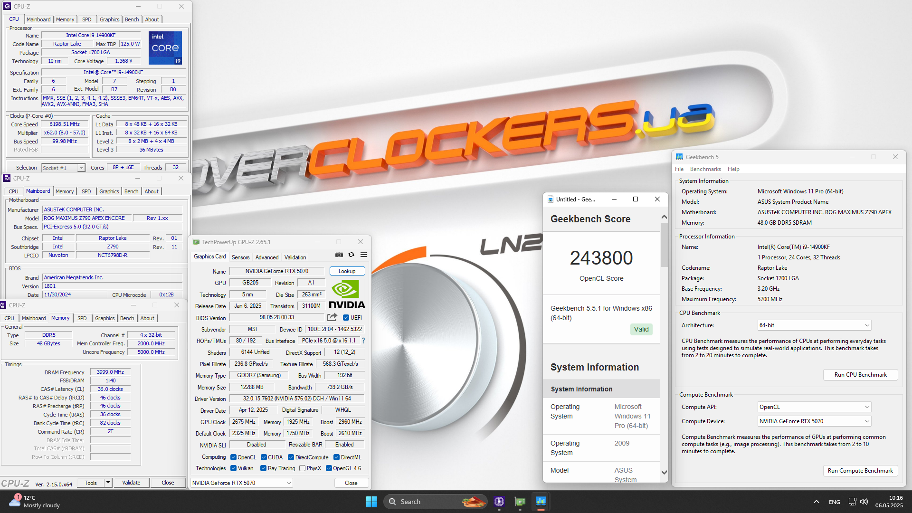Open Graphics tab in Mainboard CPU-Z window
This screenshot has height=513, width=912.
(109, 191)
